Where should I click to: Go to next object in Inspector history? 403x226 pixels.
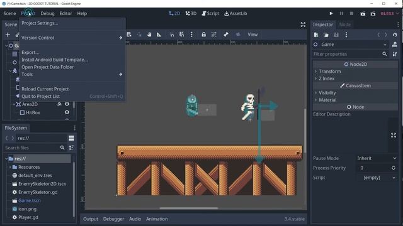point(386,35)
